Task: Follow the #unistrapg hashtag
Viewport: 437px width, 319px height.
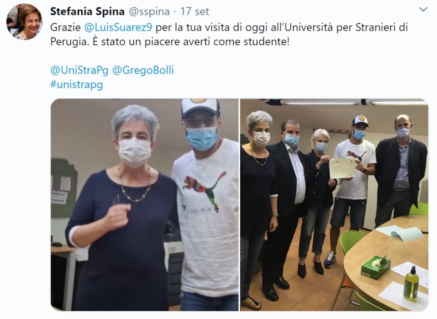Action: click(x=77, y=84)
